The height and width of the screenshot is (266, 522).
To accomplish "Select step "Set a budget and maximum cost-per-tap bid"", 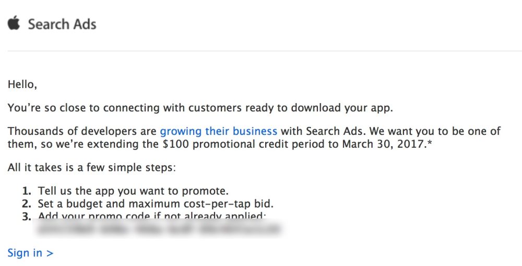I will (x=156, y=204).
